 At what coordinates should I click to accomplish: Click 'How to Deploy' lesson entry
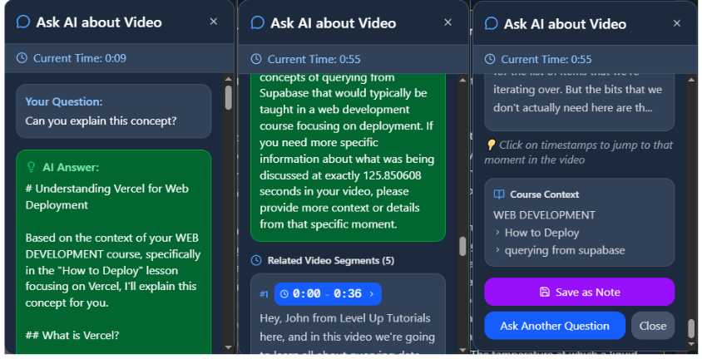[541, 233]
